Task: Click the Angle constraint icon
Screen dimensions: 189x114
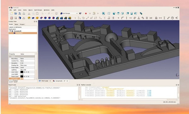Action: 177,18
